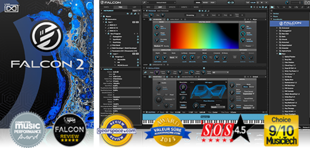This screenshot has width=310, height=148.
Task: Toggle power icon on the Dual Delay tree row
Action: 138,42
